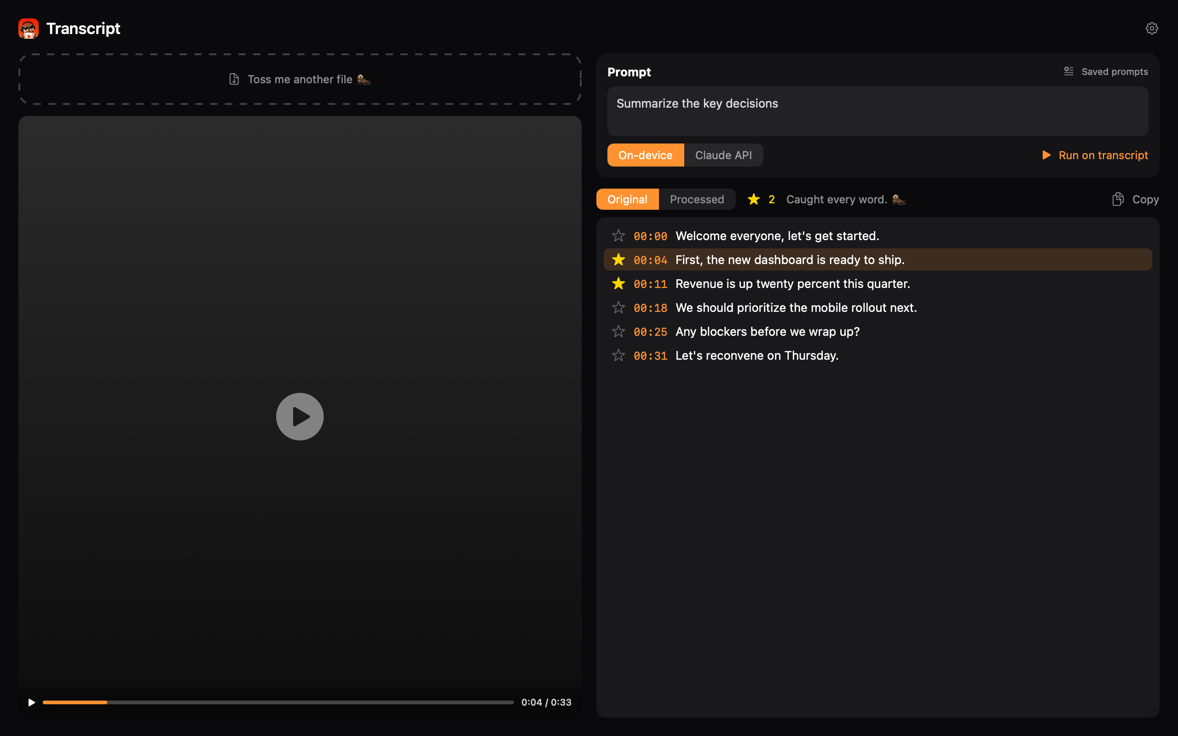Jump to timestamp 00:04

pyautogui.click(x=650, y=260)
